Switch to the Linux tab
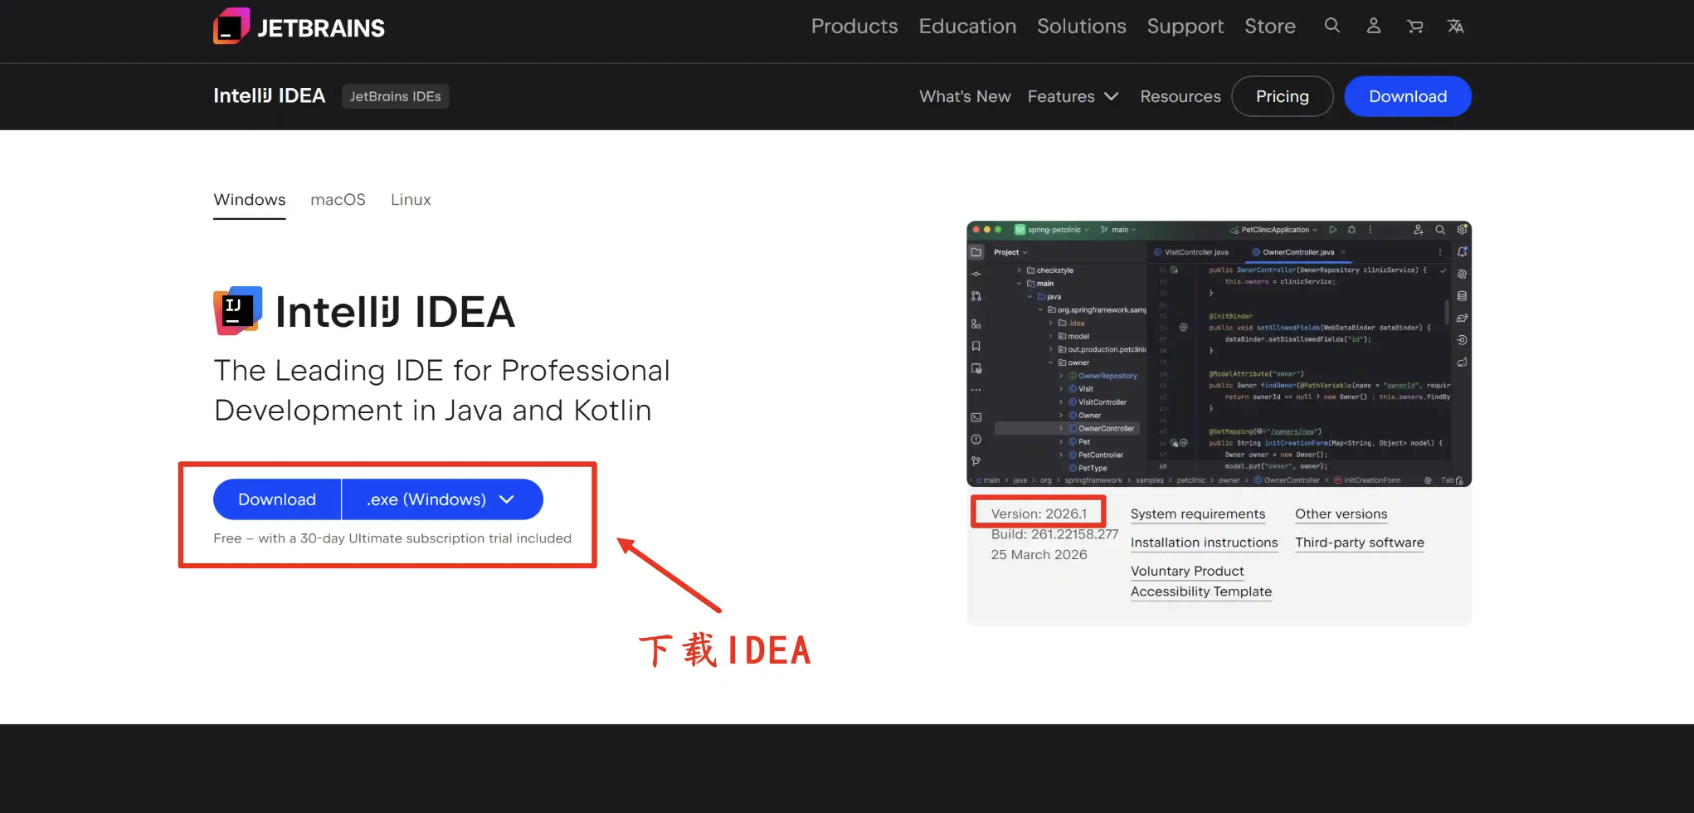 click(411, 200)
